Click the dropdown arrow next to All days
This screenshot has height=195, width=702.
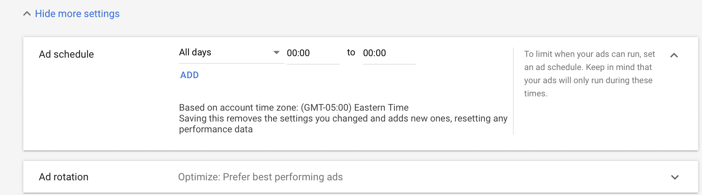tap(277, 53)
